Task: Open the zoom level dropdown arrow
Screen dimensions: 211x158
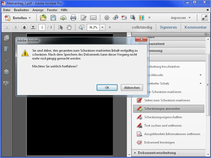Action: coord(102,27)
